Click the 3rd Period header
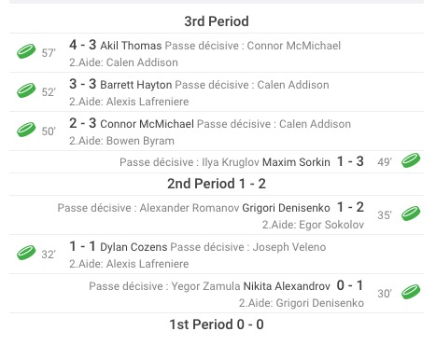 click(217, 21)
